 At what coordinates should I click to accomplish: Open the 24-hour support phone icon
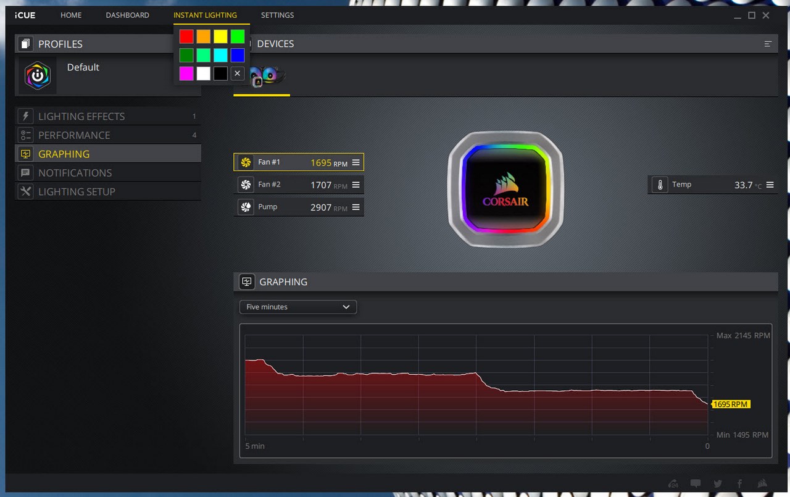point(673,483)
